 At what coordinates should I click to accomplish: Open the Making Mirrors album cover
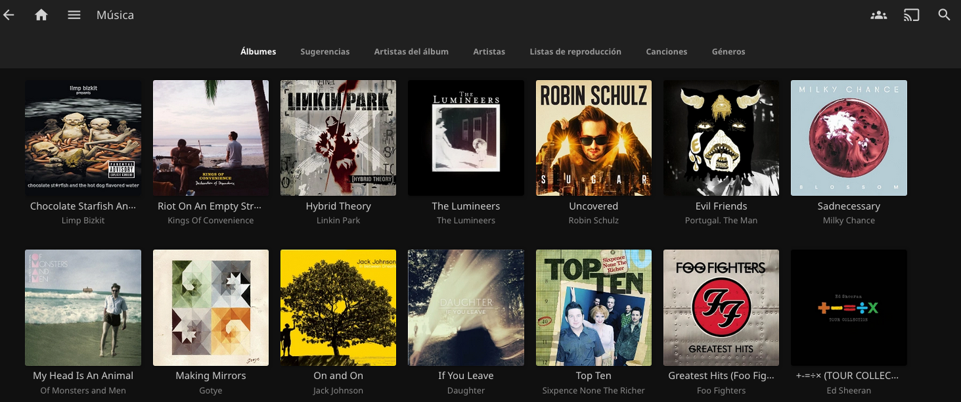(x=211, y=307)
